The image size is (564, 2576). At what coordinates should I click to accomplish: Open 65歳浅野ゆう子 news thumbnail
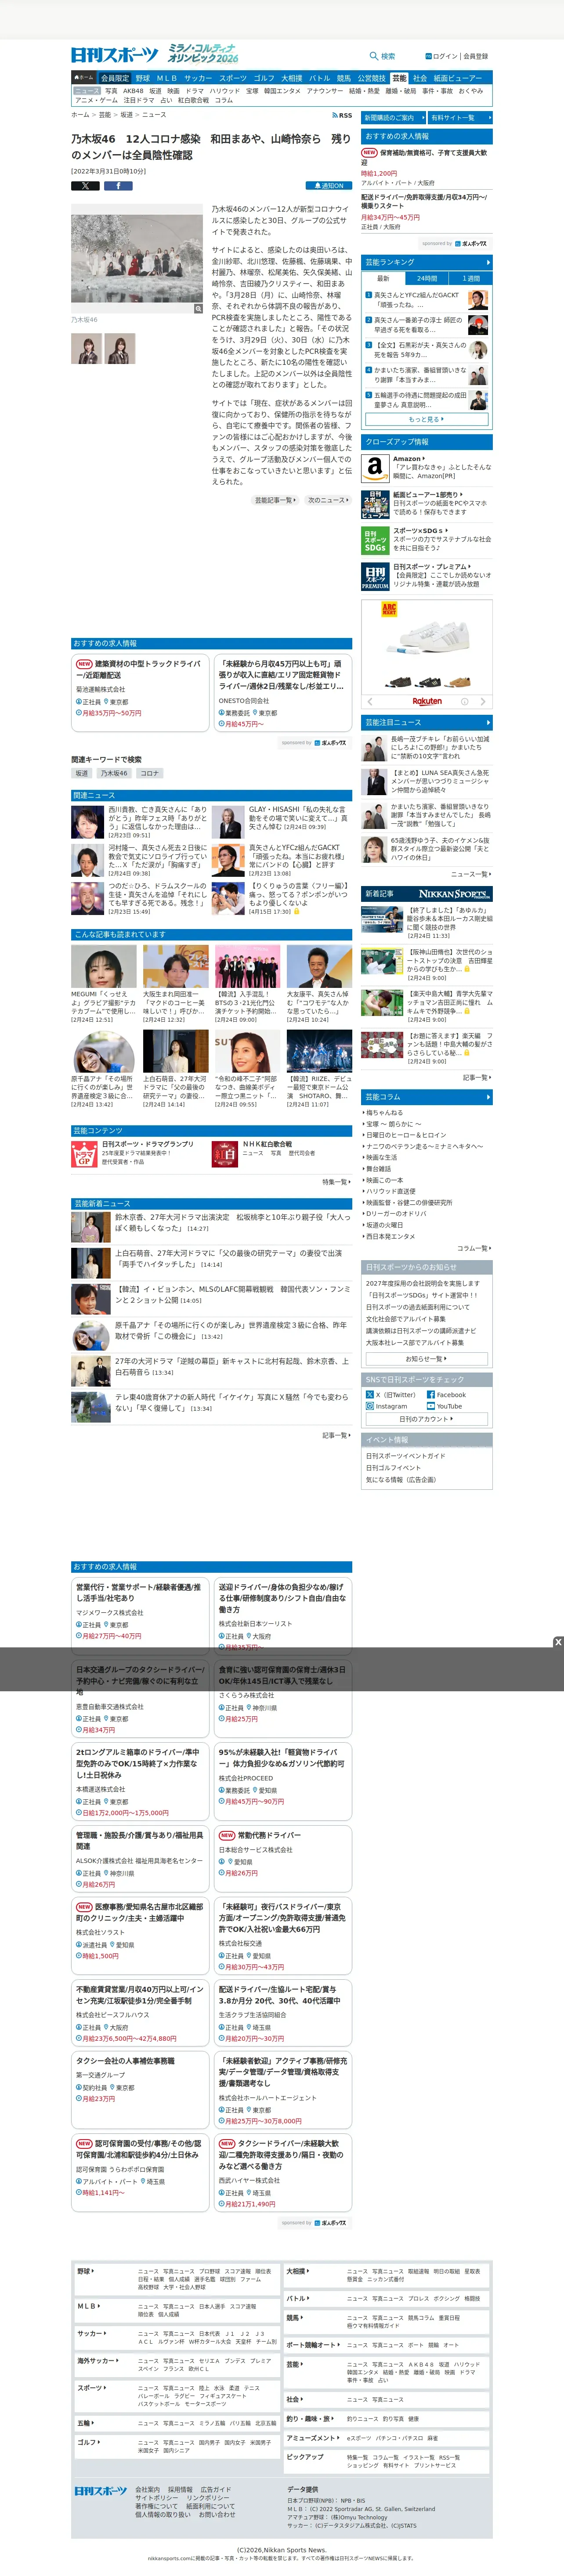[x=374, y=849]
